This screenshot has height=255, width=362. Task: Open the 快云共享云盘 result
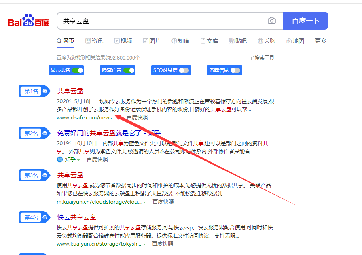pyautogui.click(x=77, y=217)
